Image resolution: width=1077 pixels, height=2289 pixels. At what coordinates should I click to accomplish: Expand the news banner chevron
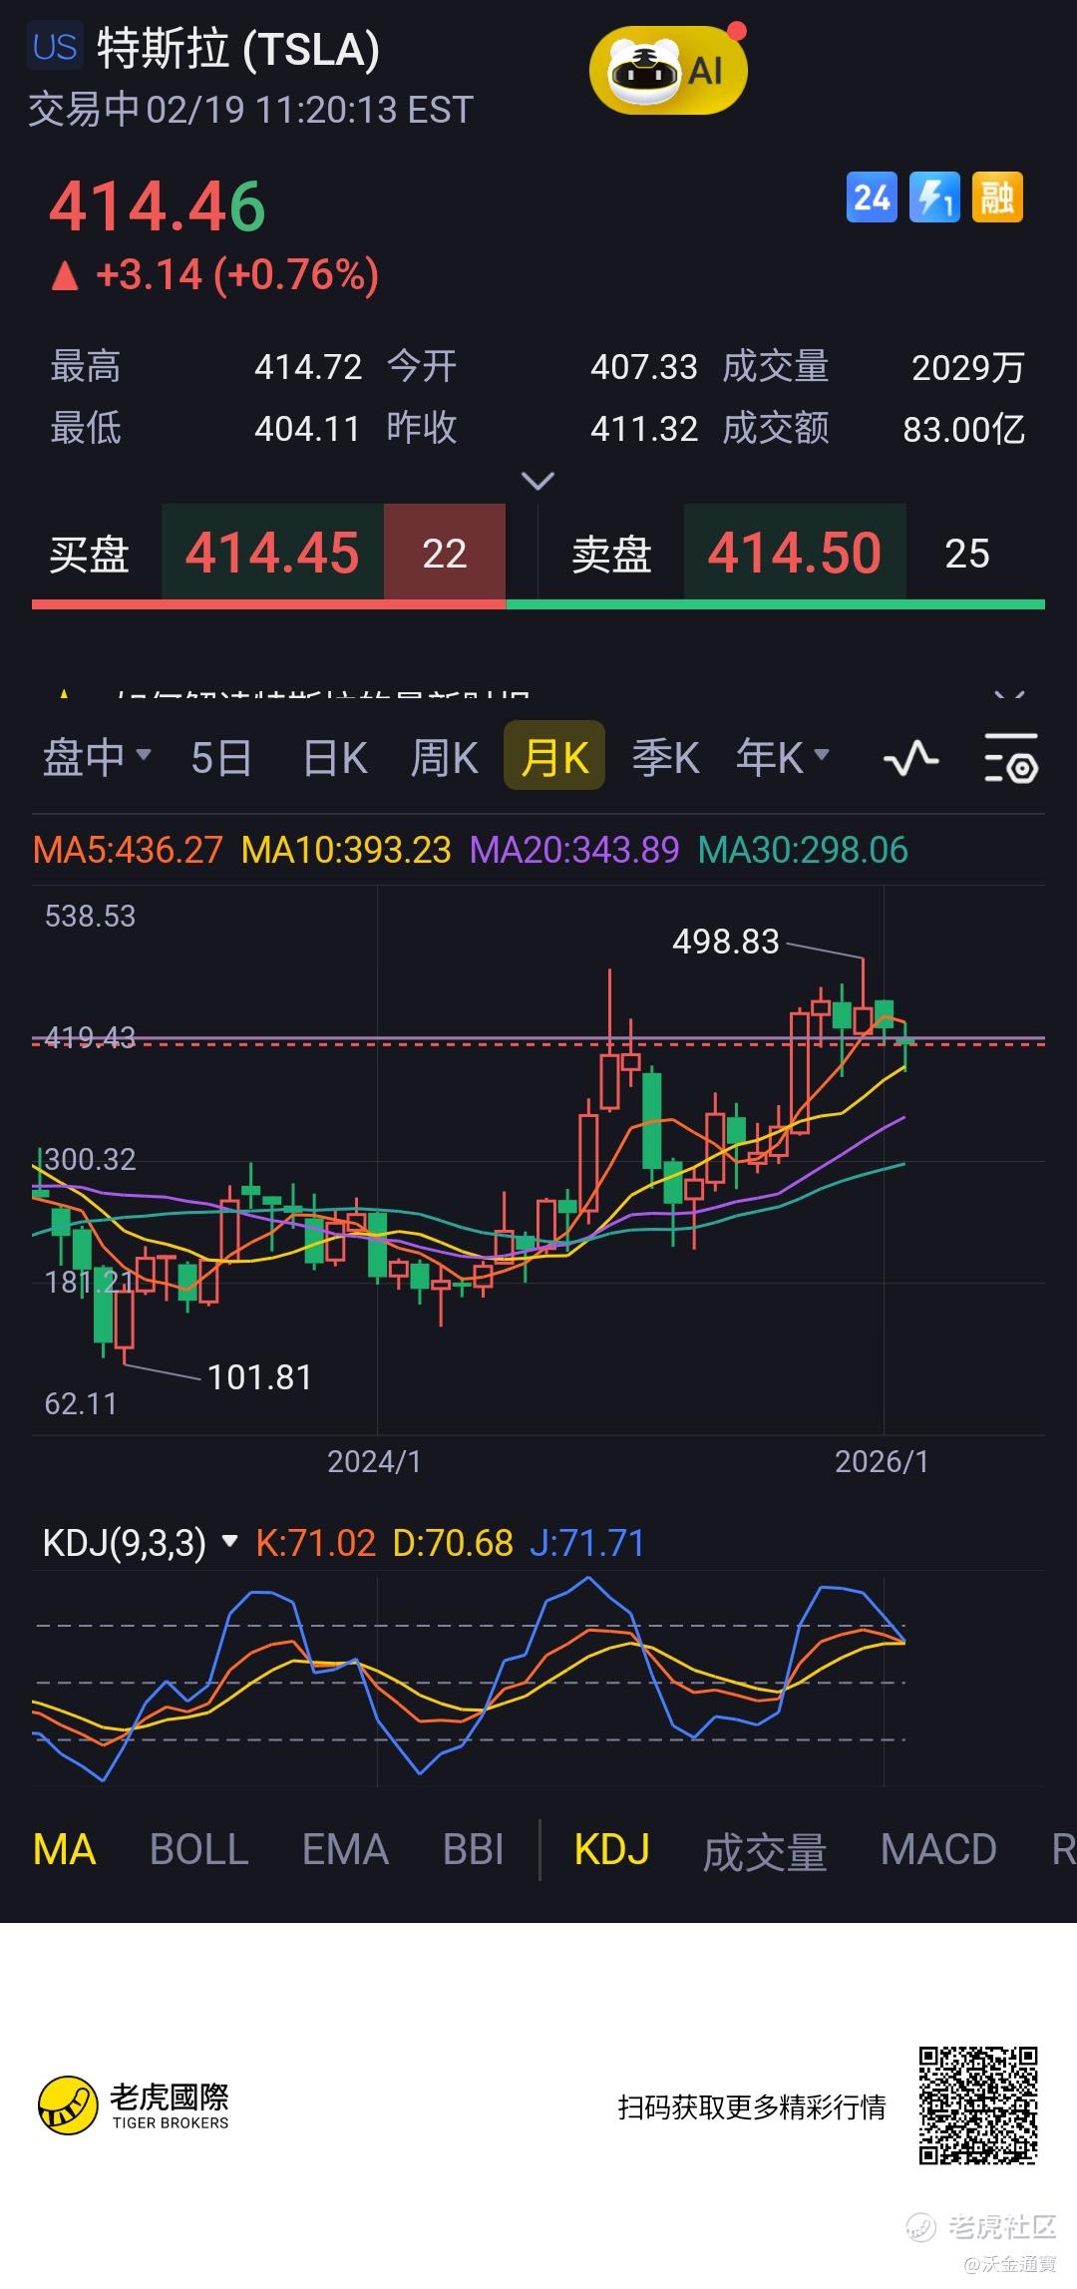[1009, 695]
